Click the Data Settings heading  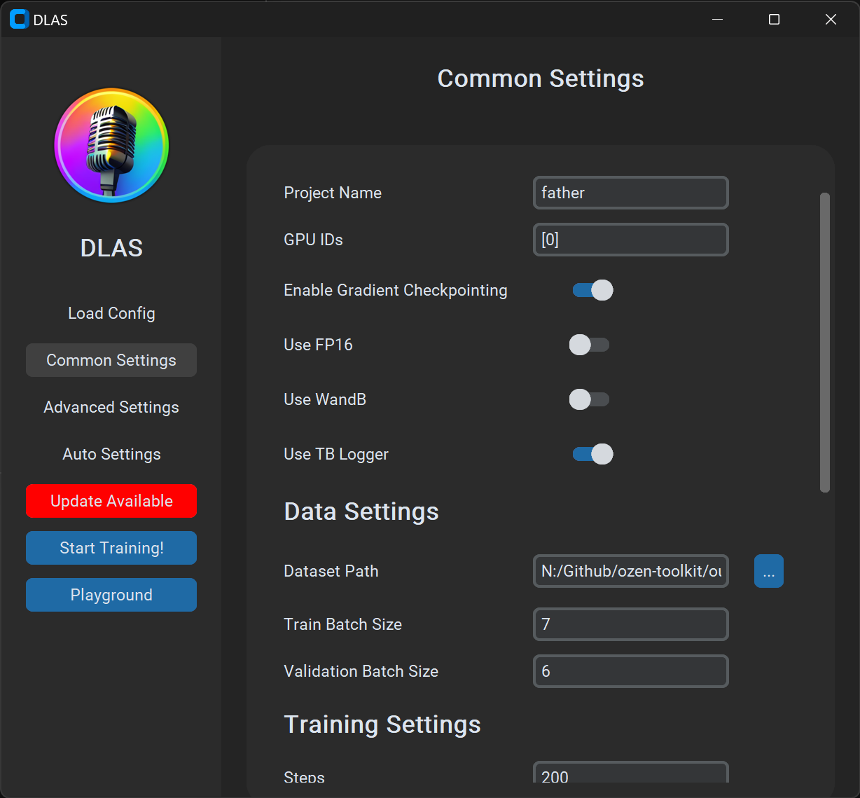point(361,511)
